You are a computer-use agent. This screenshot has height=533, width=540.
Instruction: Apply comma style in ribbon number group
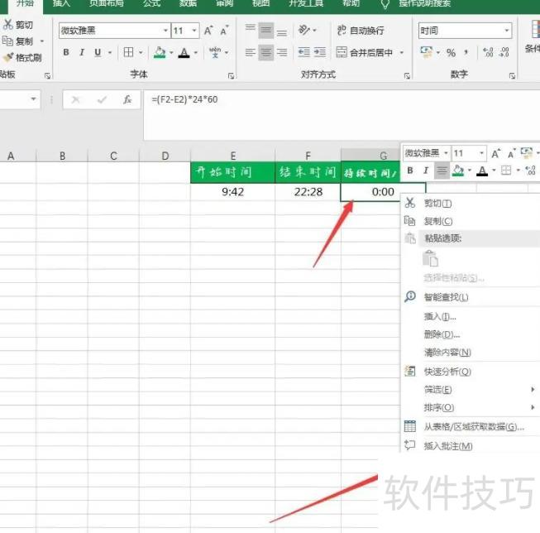coord(466,53)
